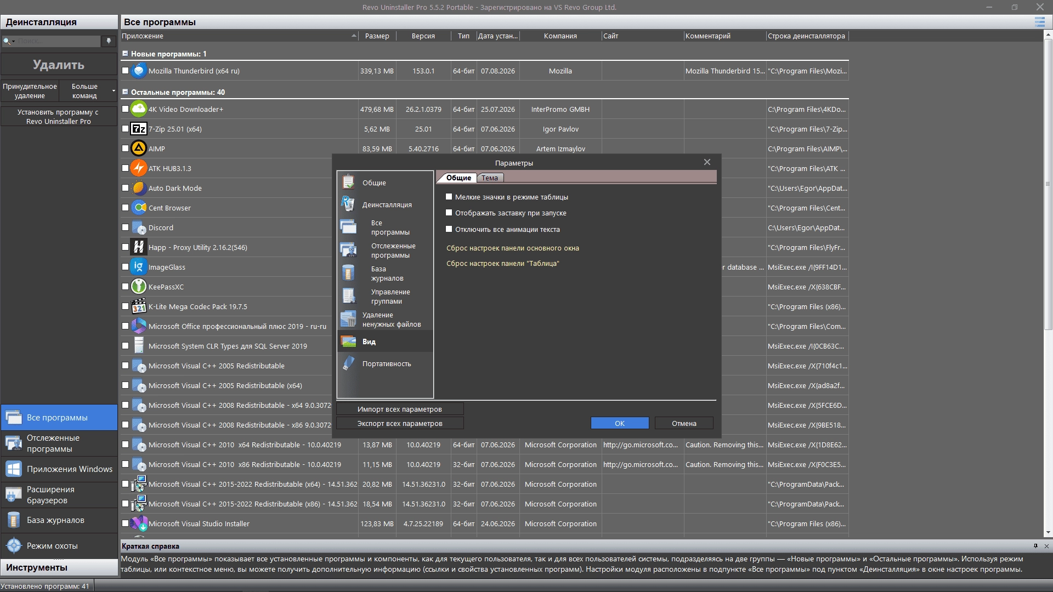Click the 4K Video Downloader+ cloud icon
Viewport: 1053px width, 592px height.
(x=139, y=109)
